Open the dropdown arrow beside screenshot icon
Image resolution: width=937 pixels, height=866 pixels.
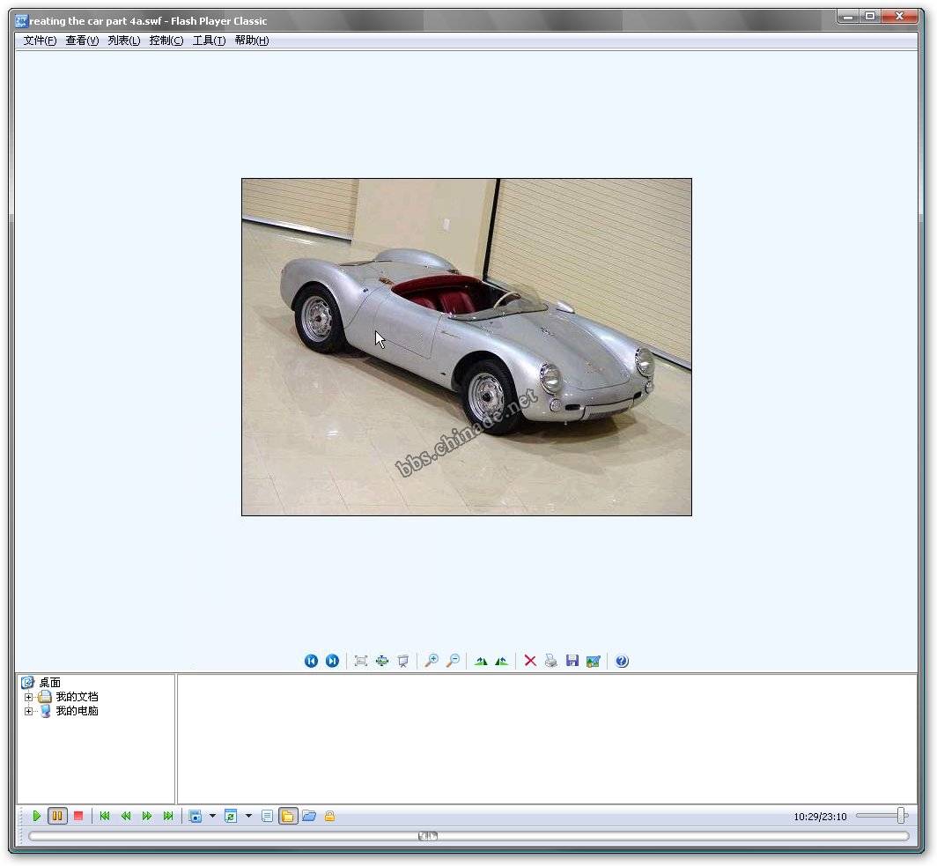212,817
